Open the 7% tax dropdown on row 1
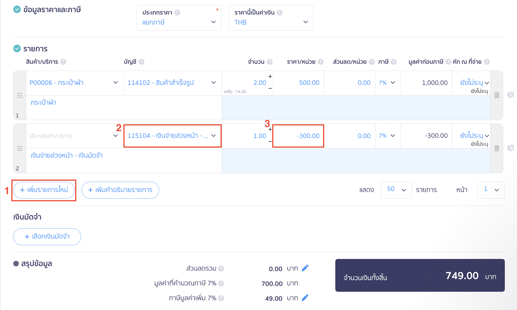Screen dimensions: 517x310 (x=387, y=83)
